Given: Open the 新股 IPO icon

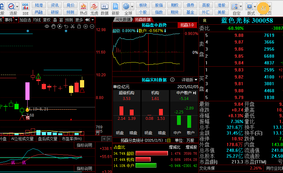Looking at the screenshot, I should pyautogui.click(x=115, y=6).
